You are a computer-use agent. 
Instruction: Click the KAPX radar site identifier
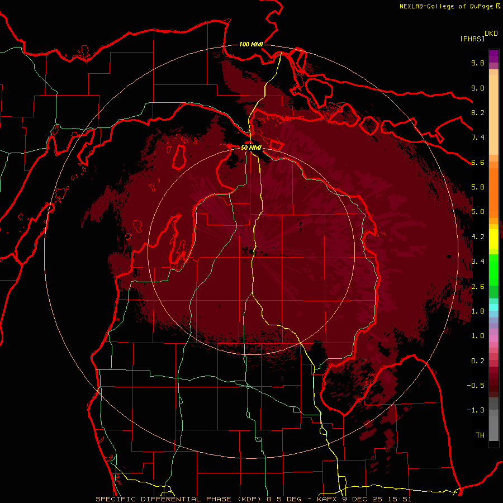click(x=326, y=499)
